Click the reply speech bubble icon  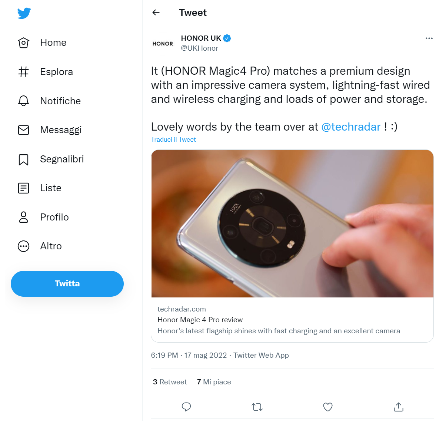[x=186, y=407]
